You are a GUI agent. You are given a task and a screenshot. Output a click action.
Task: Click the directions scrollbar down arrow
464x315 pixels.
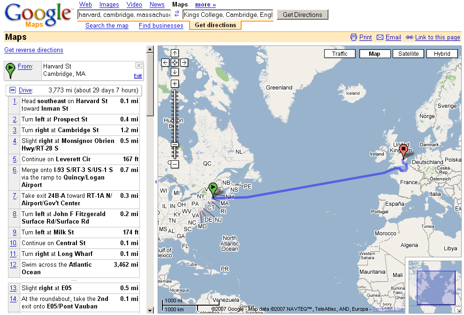[x=150, y=310]
